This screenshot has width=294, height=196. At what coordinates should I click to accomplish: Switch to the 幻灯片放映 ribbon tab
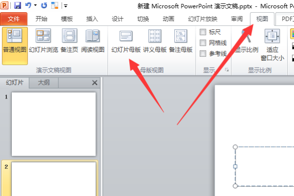[x=203, y=19]
